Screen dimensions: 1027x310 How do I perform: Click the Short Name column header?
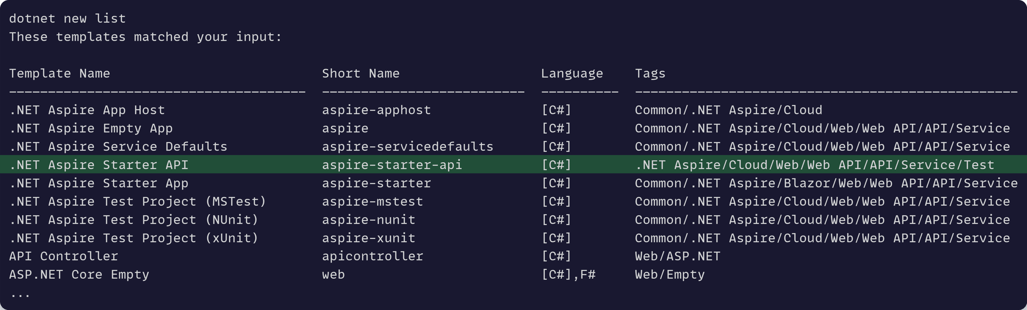361,73
